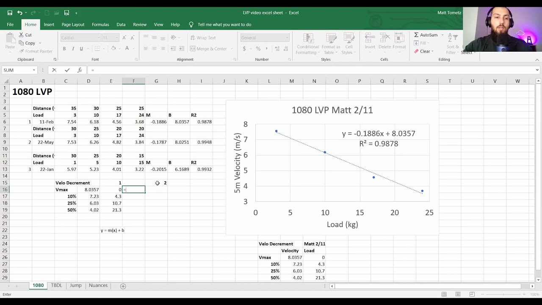Image resolution: width=542 pixels, height=305 pixels.
Task: Open the Name Box dropdown arrow
Action: click(33, 70)
